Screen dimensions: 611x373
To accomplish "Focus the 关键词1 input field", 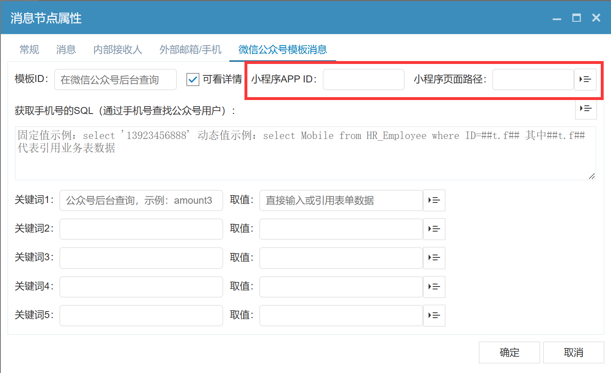I will point(141,200).
